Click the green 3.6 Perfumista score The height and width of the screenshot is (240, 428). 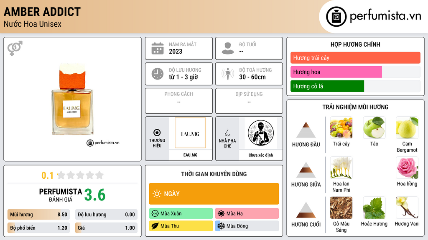click(95, 195)
